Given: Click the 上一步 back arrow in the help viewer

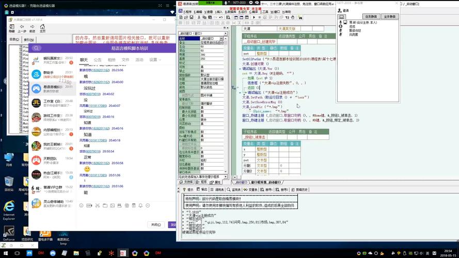Looking at the screenshot, I should coord(22,28).
